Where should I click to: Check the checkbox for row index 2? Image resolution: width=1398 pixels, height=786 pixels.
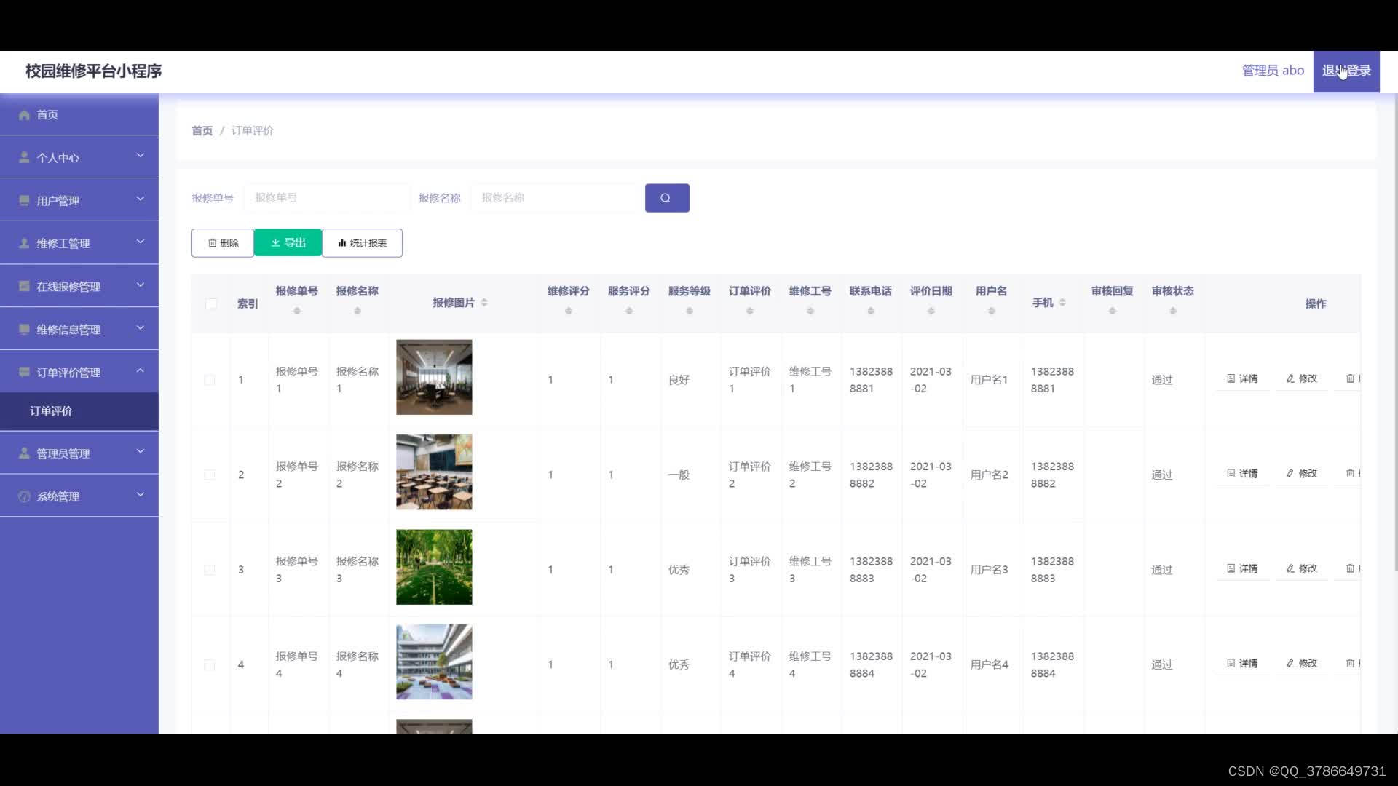[x=210, y=475]
